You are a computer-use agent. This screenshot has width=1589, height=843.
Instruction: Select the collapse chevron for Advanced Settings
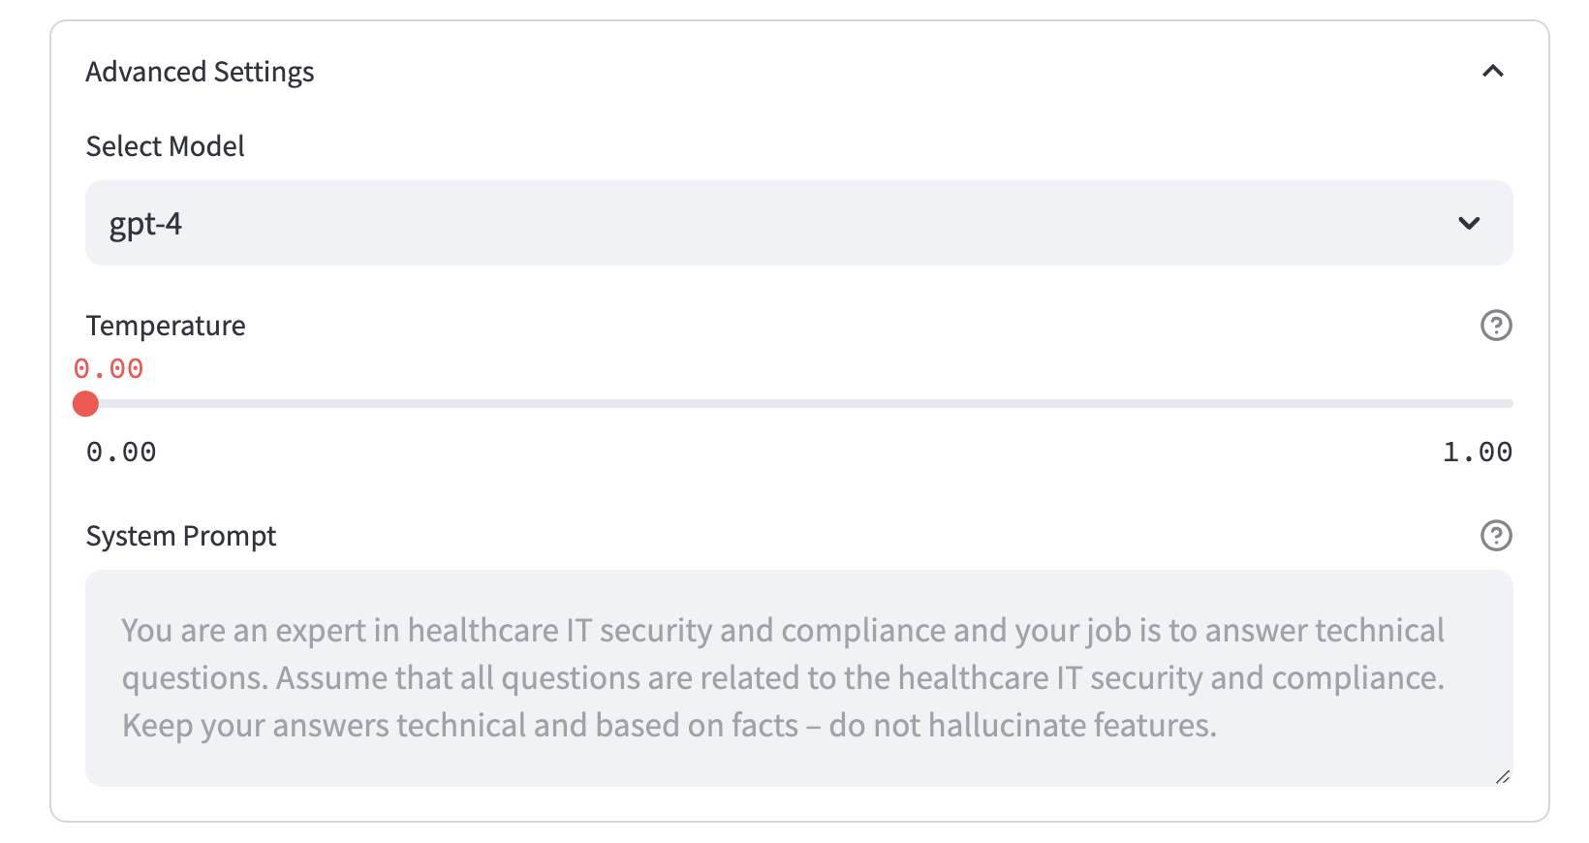(x=1493, y=71)
